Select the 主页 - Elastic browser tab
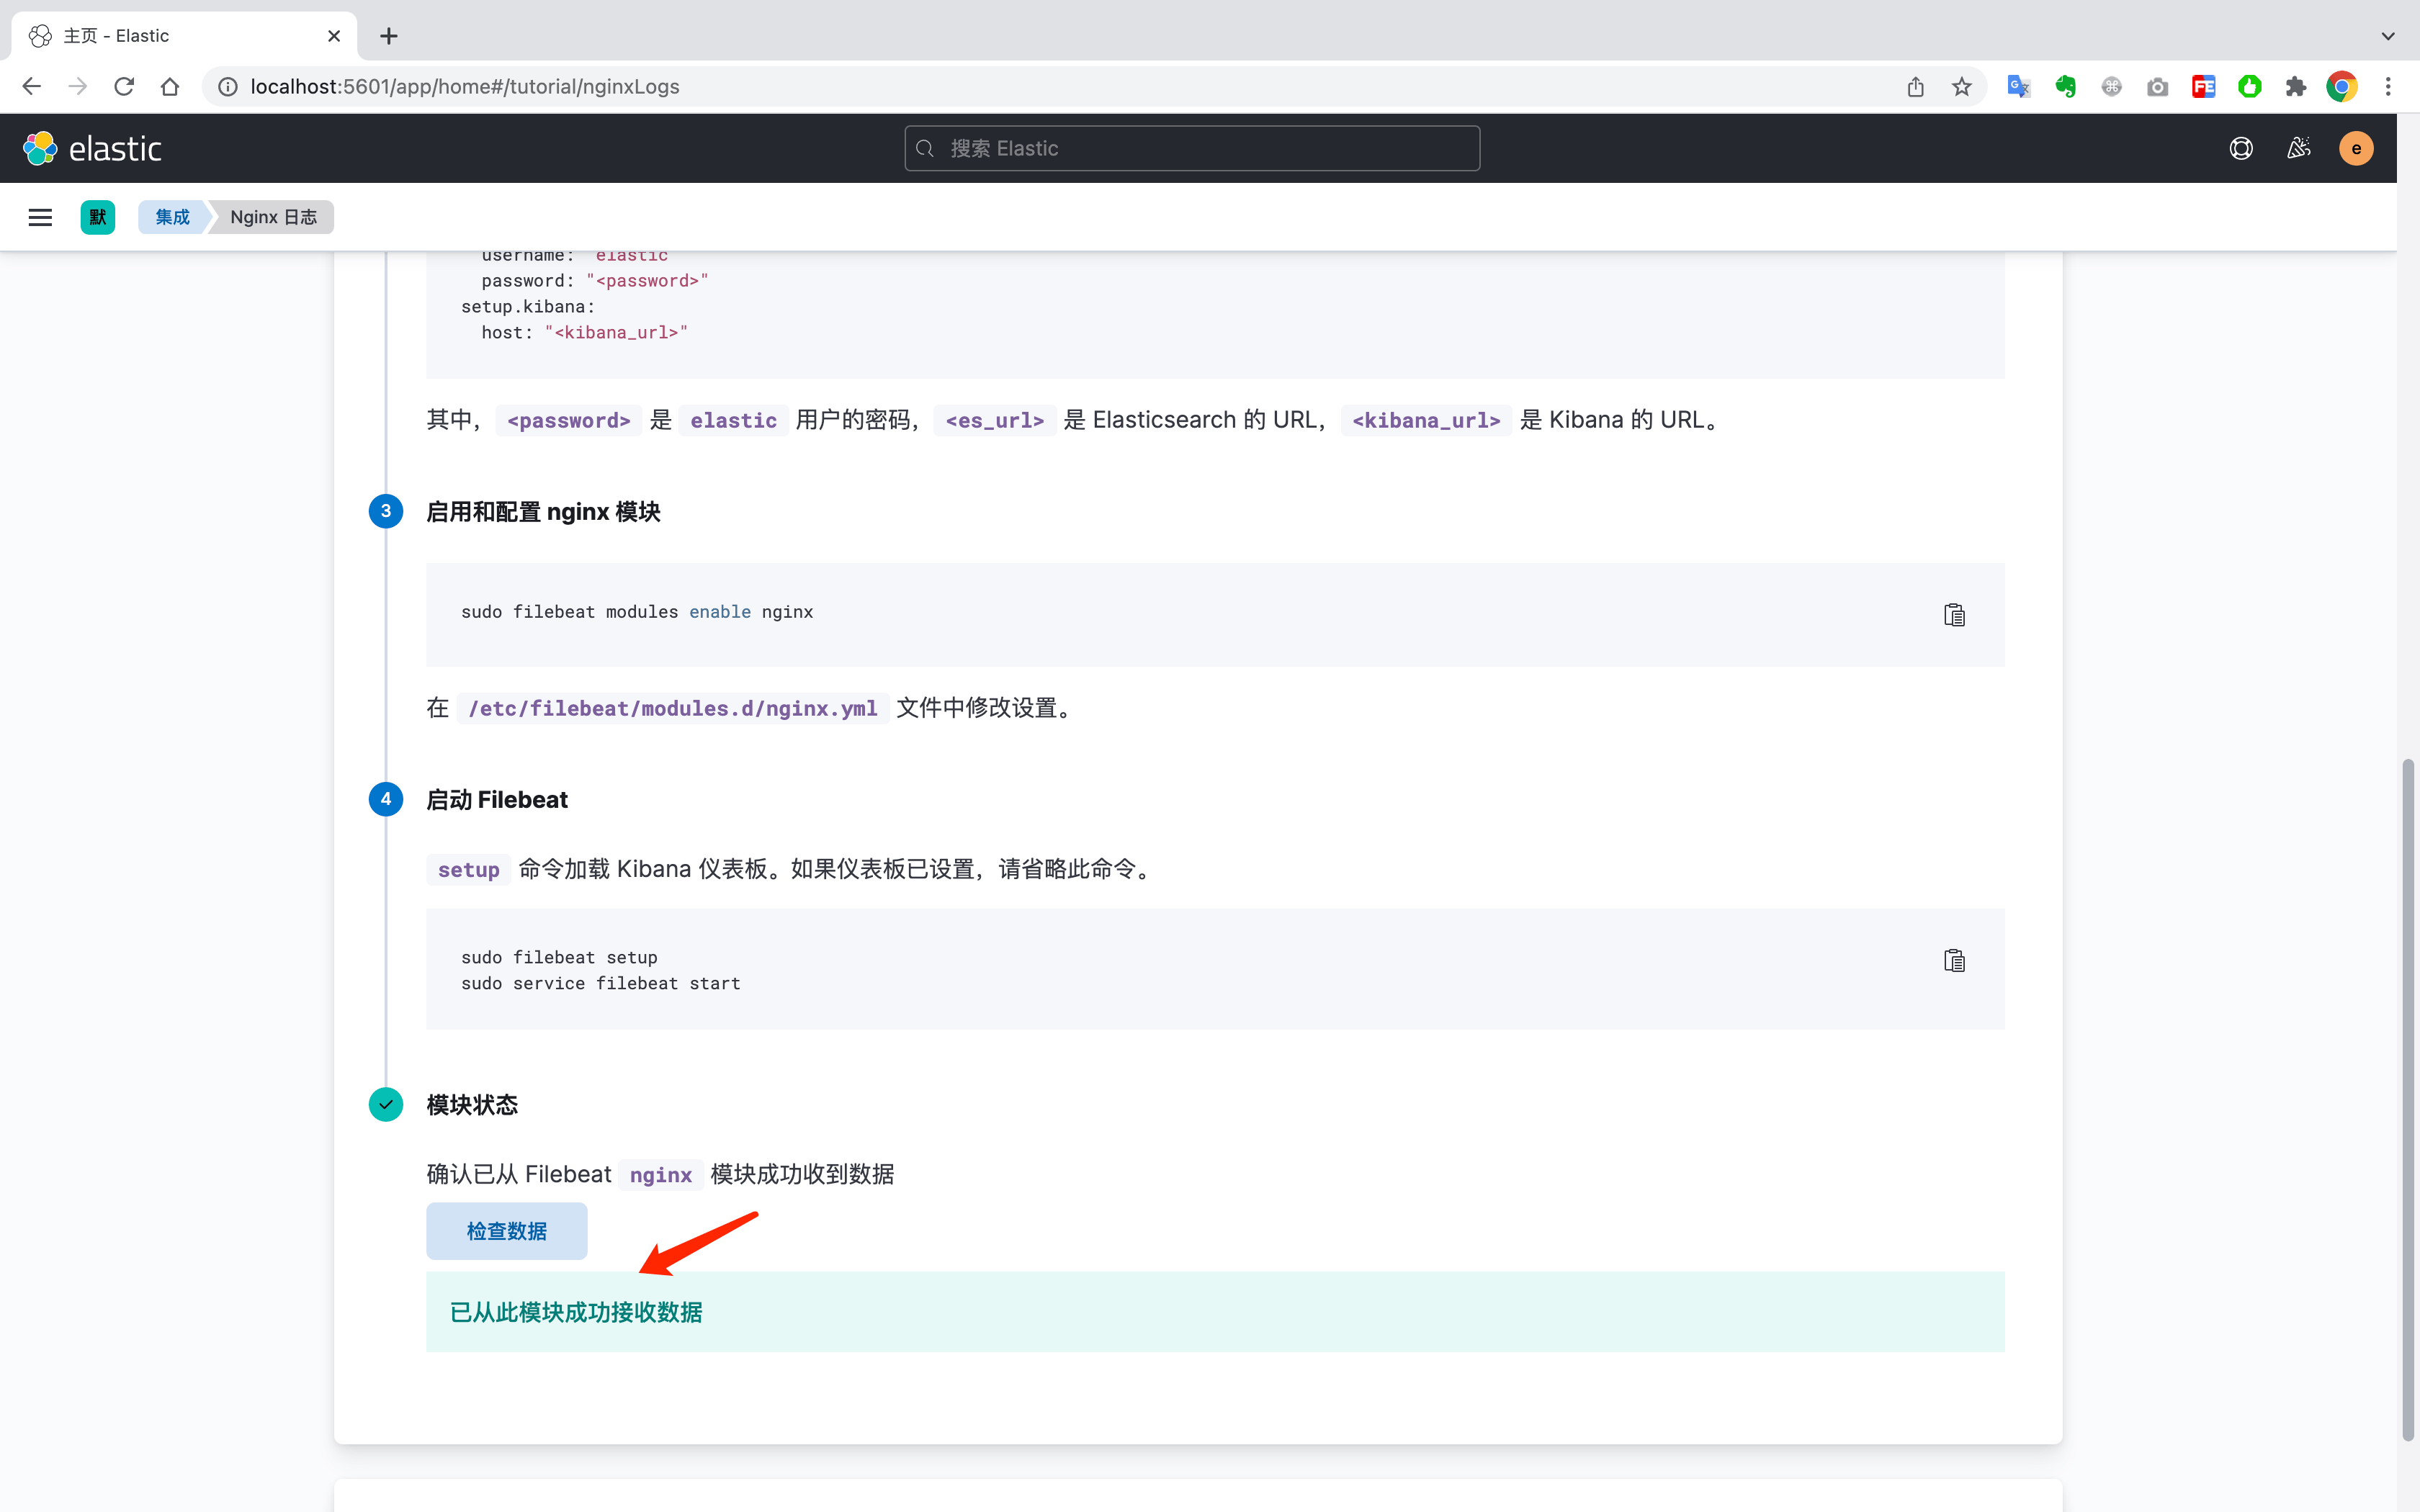This screenshot has height=1512, width=2420. pos(184,36)
